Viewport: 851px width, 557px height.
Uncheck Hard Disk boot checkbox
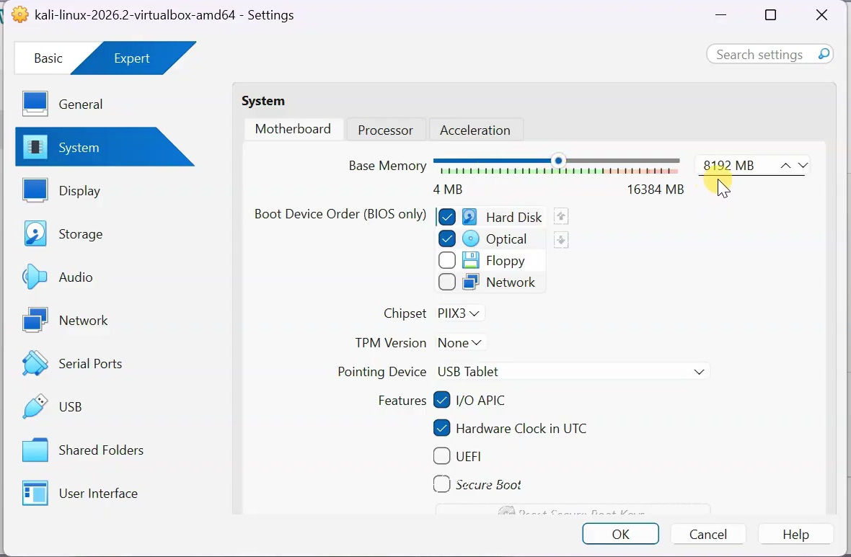[x=446, y=217]
